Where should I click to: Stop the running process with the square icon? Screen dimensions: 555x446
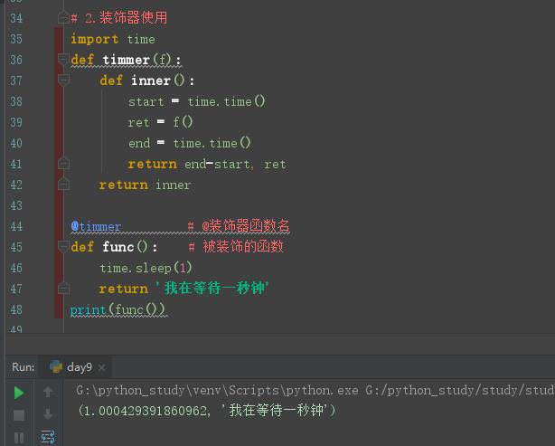point(19,415)
